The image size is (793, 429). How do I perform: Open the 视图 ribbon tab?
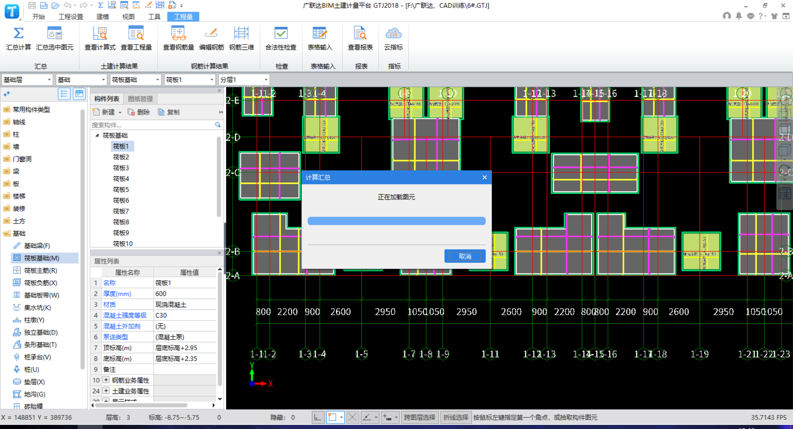[128, 16]
